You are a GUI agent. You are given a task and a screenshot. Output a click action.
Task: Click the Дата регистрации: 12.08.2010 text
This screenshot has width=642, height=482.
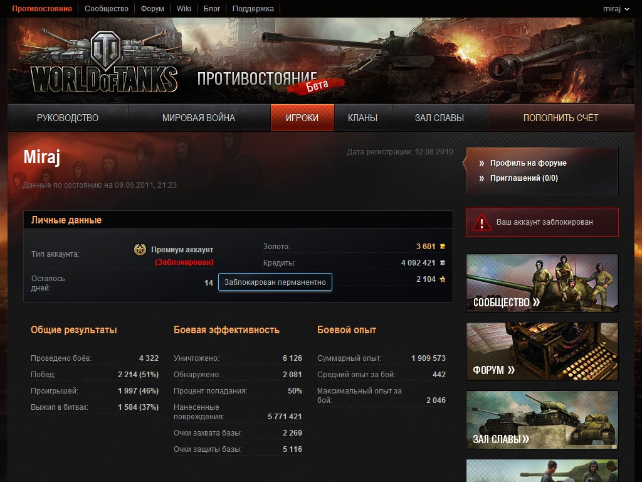tap(400, 152)
